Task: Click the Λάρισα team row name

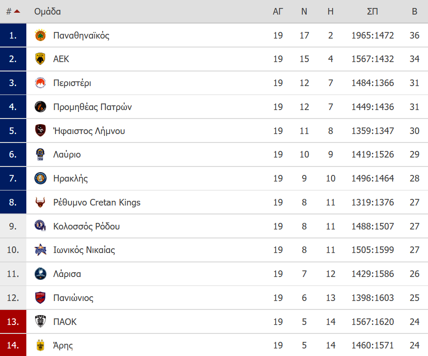Action: pyautogui.click(x=67, y=274)
